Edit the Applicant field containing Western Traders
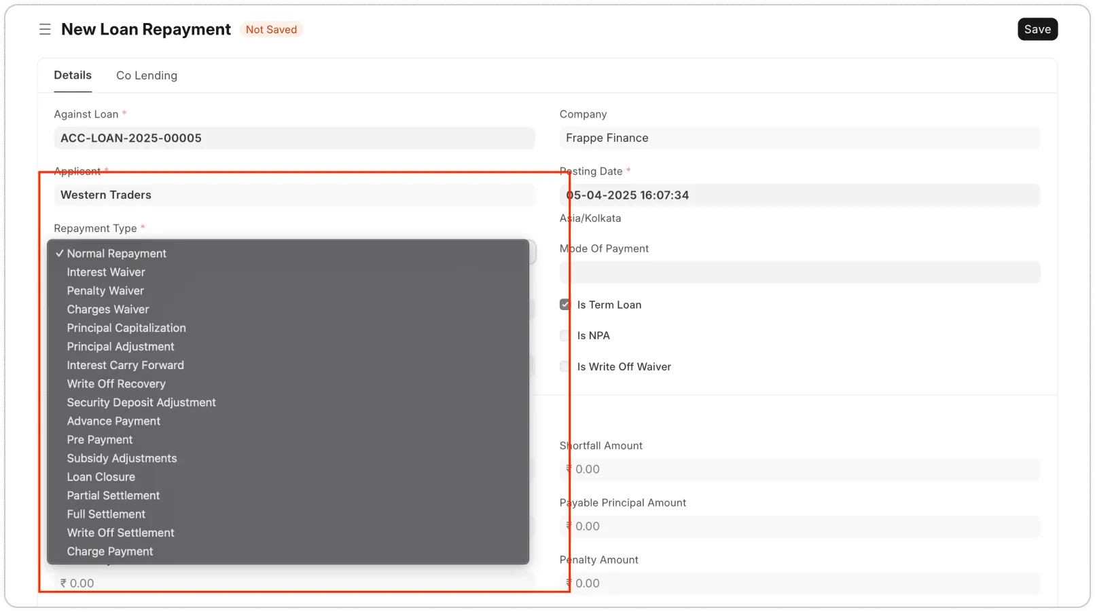1095x612 pixels. pyautogui.click(x=294, y=195)
